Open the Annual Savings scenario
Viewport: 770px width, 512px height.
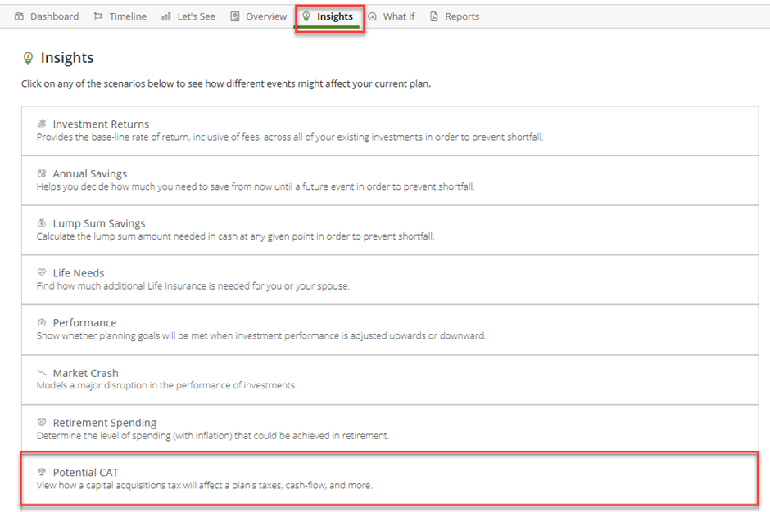point(390,181)
